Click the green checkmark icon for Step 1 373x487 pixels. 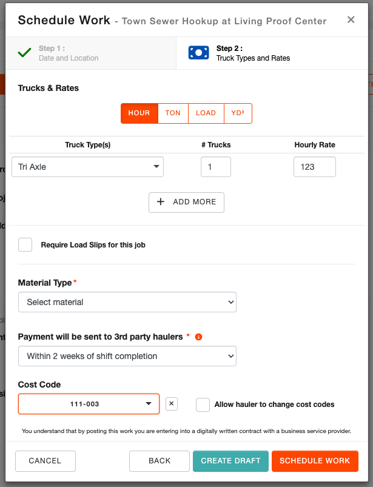click(24, 53)
